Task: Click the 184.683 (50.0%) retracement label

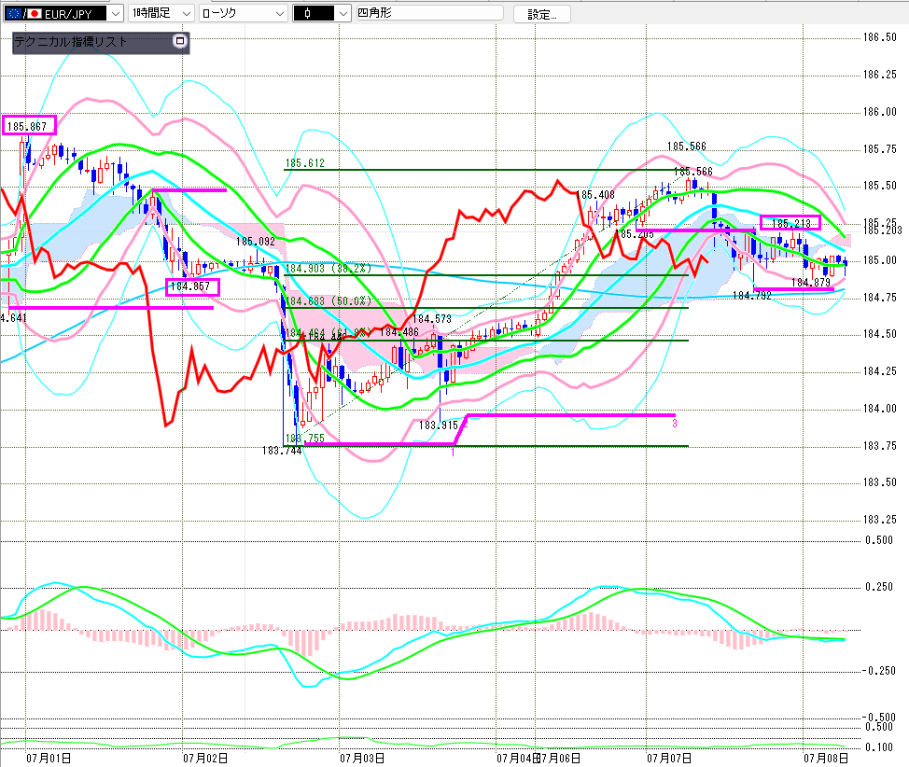Action: click(328, 300)
